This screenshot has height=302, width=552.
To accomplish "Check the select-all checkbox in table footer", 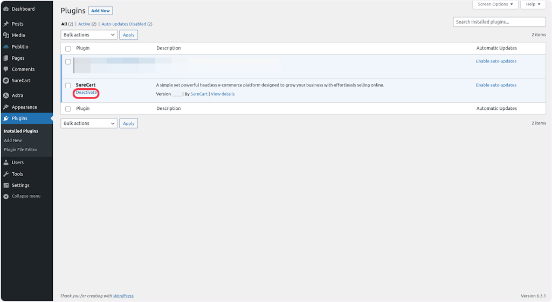I will coord(68,109).
